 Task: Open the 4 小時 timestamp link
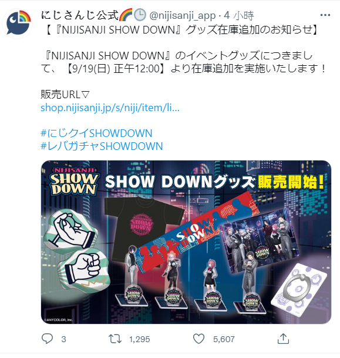coord(238,15)
